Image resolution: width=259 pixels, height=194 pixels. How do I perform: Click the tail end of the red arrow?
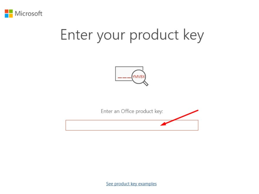pyautogui.click(x=198, y=110)
